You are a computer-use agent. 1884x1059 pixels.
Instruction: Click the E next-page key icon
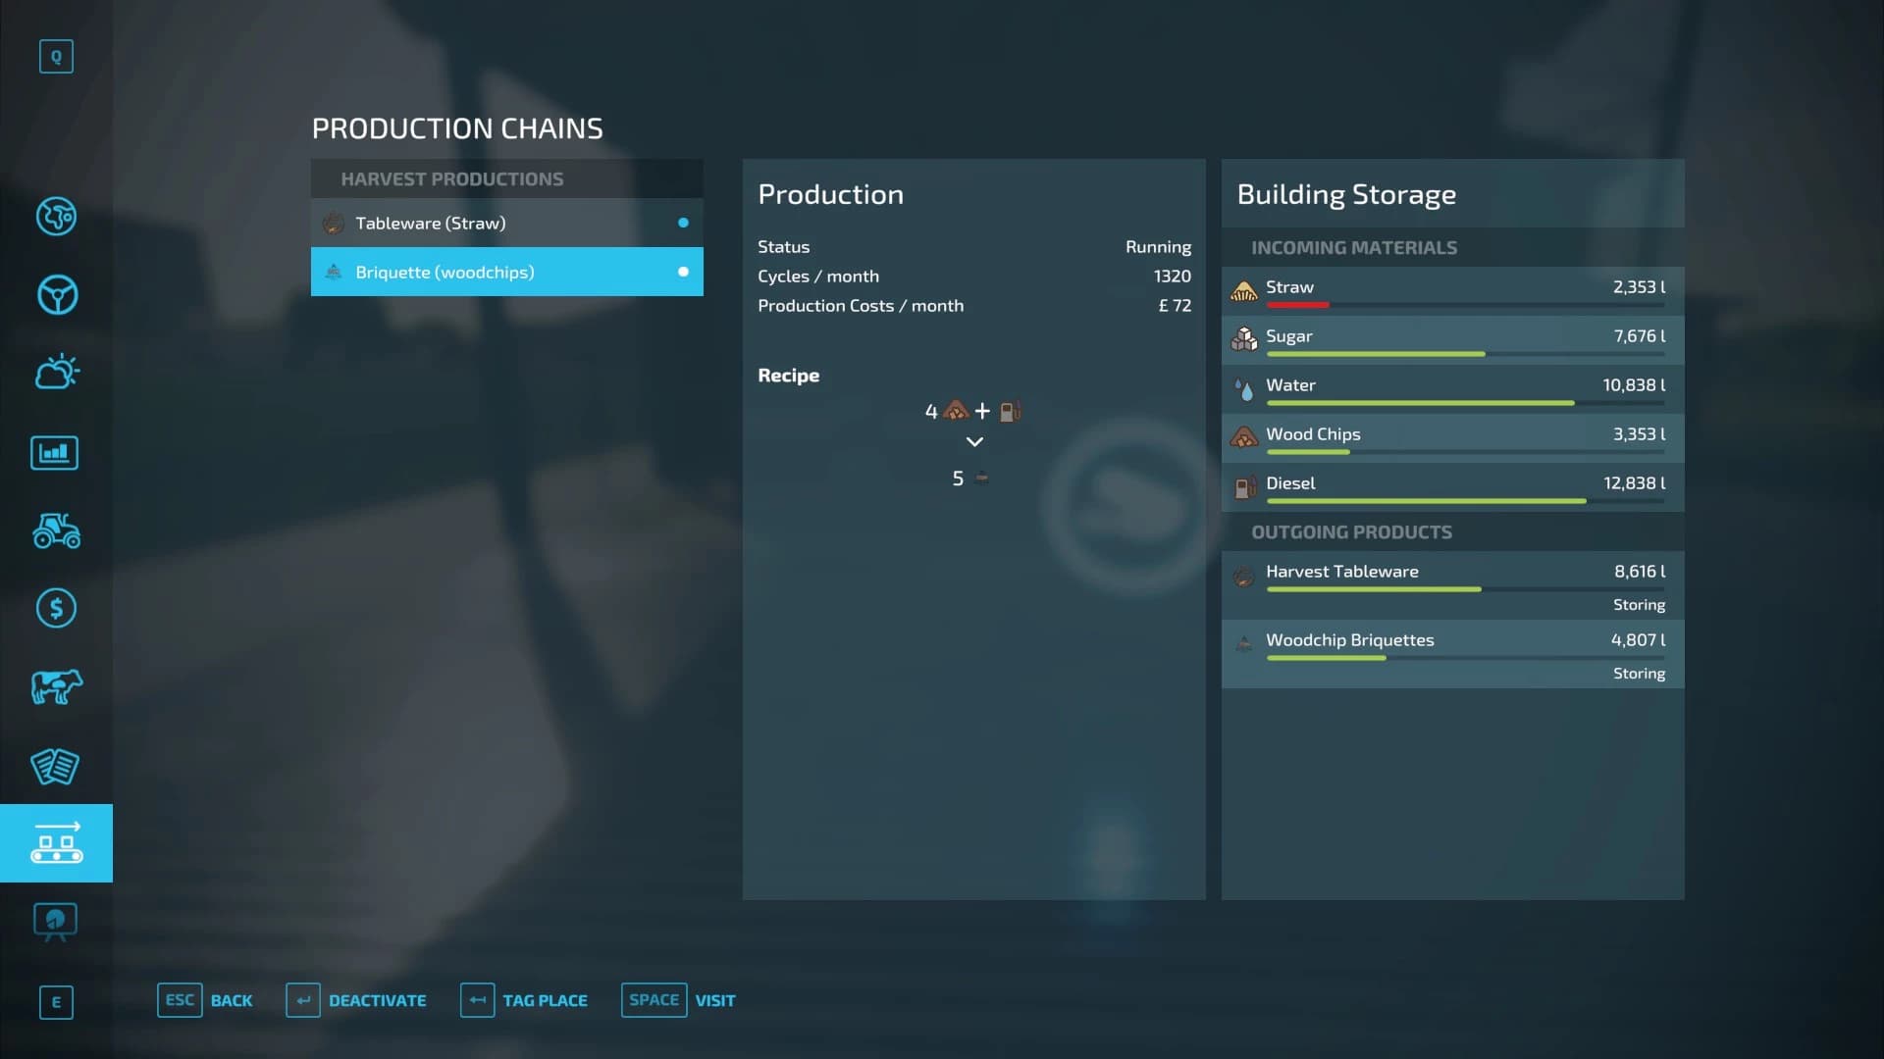tap(56, 1002)
